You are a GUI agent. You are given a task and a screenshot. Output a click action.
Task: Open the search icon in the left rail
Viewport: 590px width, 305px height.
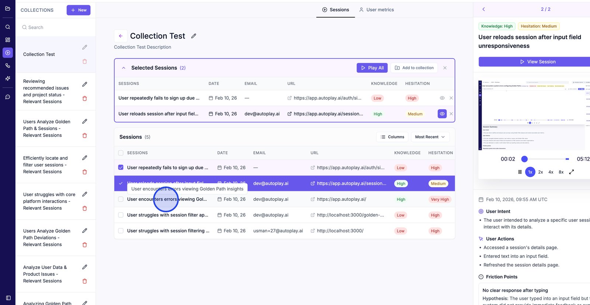(8, 27)
